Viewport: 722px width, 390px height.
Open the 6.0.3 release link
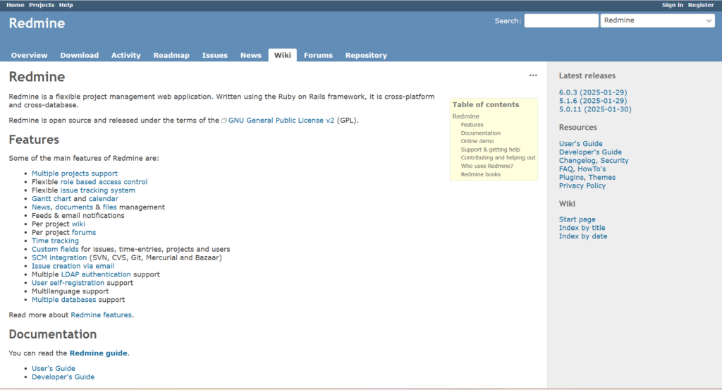pyautogui.click(x=592, y=92)
